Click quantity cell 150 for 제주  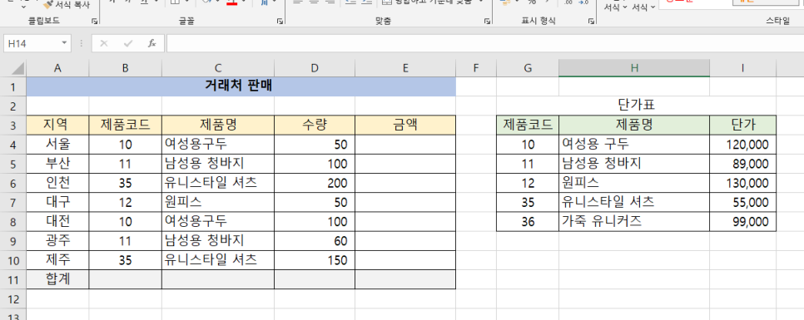point(315,260)
